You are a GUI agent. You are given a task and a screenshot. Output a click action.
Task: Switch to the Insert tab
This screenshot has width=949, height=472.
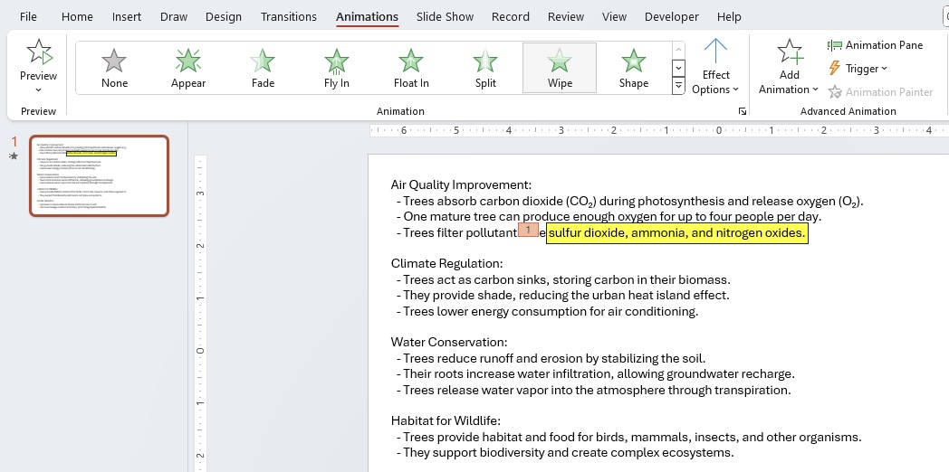127,17
